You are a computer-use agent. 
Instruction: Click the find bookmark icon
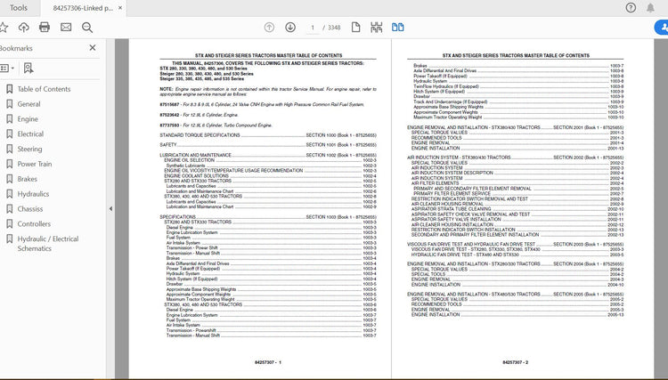click(x=29, y=69)
